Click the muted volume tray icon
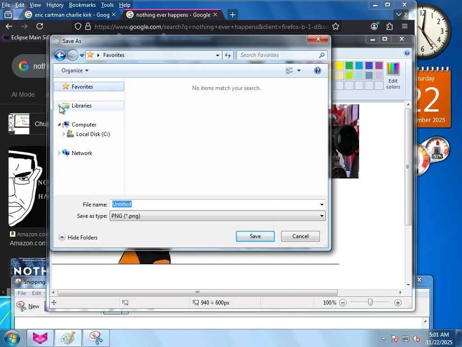462x347 pixels. click(416, 339)
